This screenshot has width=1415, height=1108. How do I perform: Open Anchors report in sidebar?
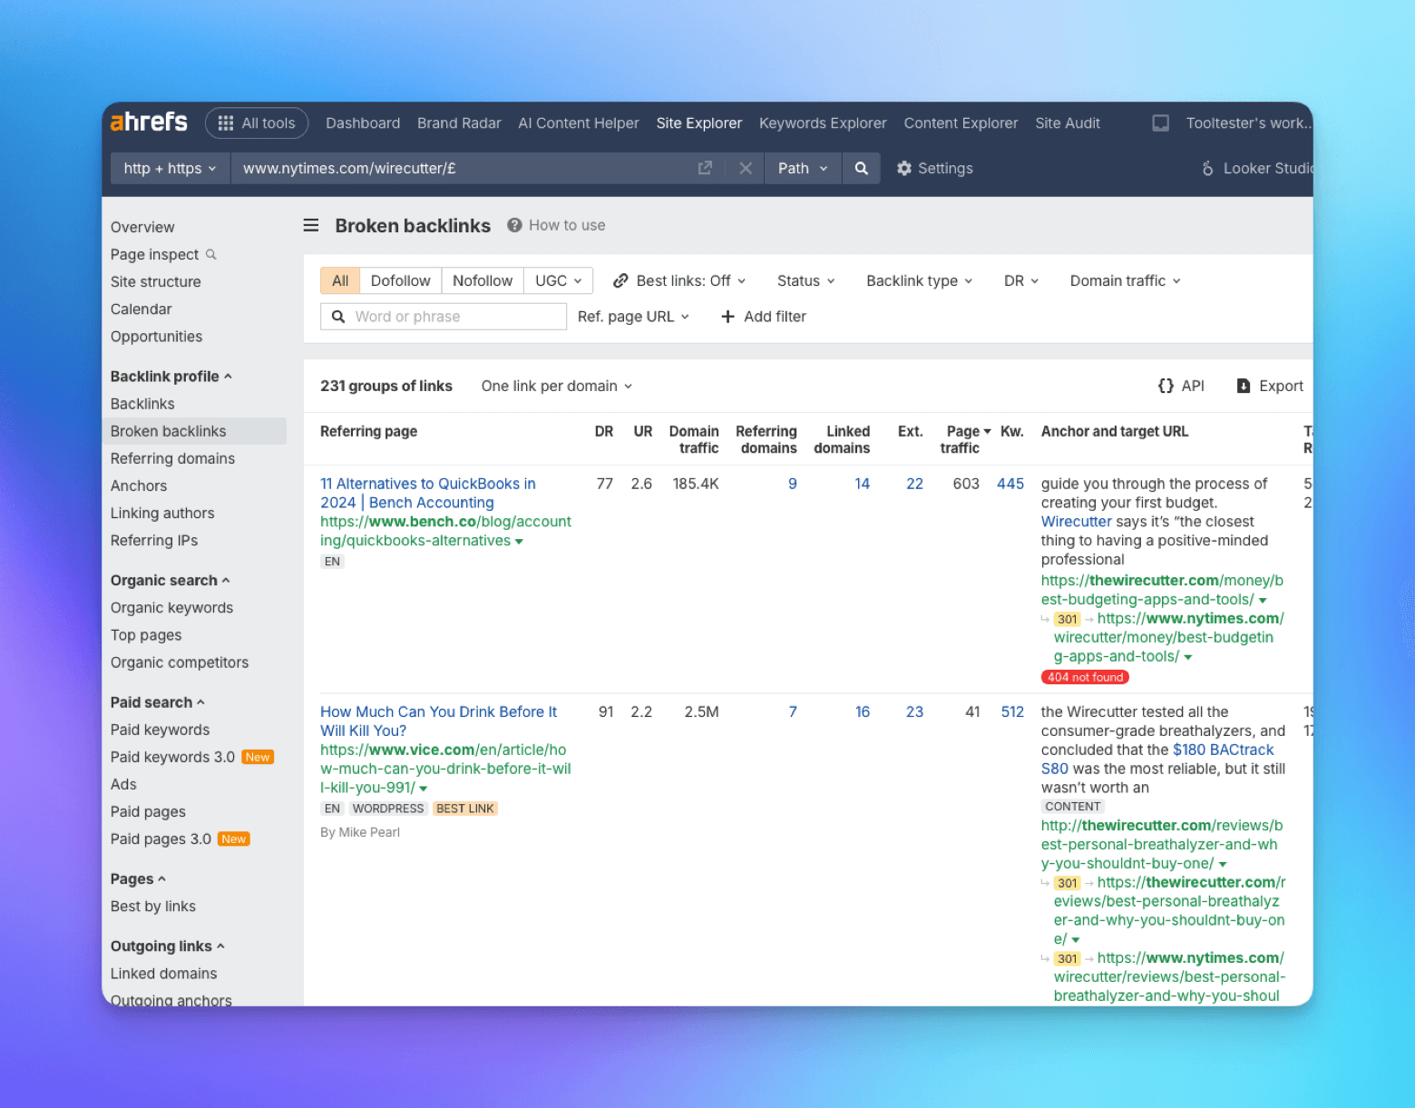coord(139,485)
